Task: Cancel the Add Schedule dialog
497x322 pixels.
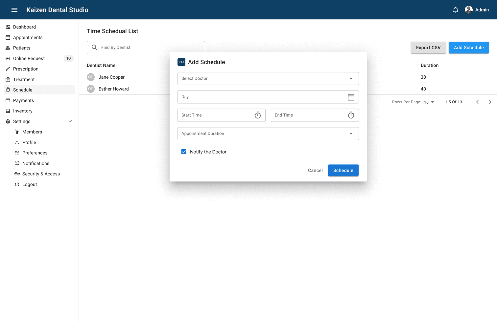Action: point(315,171)
